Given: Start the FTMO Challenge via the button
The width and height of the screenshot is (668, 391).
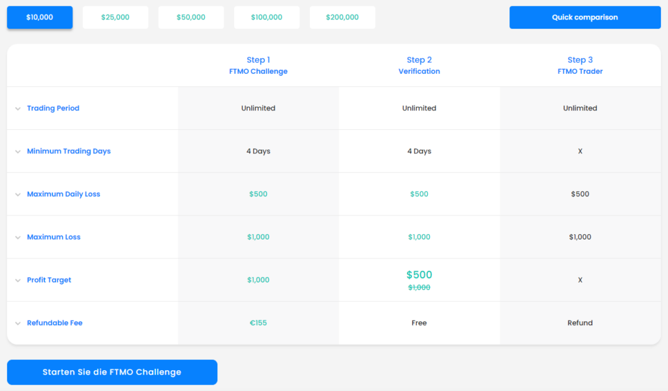Looking at the screenshot, I should (112, 372).
